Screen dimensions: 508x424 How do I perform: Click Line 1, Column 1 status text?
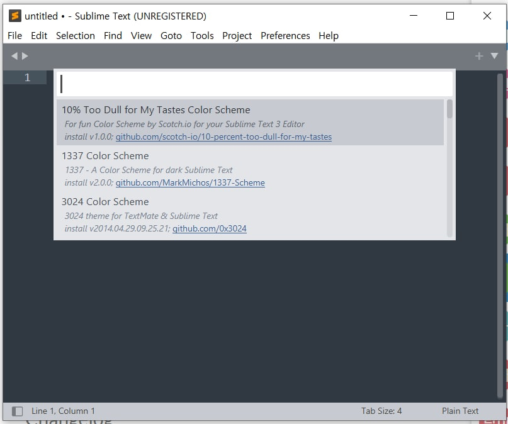click(x=63, y=411)
